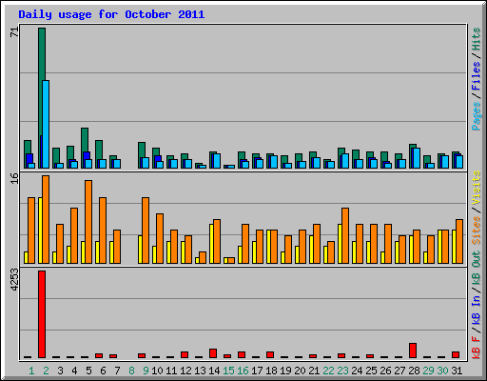
Task: Click the day label 8 on the x-axis
Action: click(x=131, y=371)
